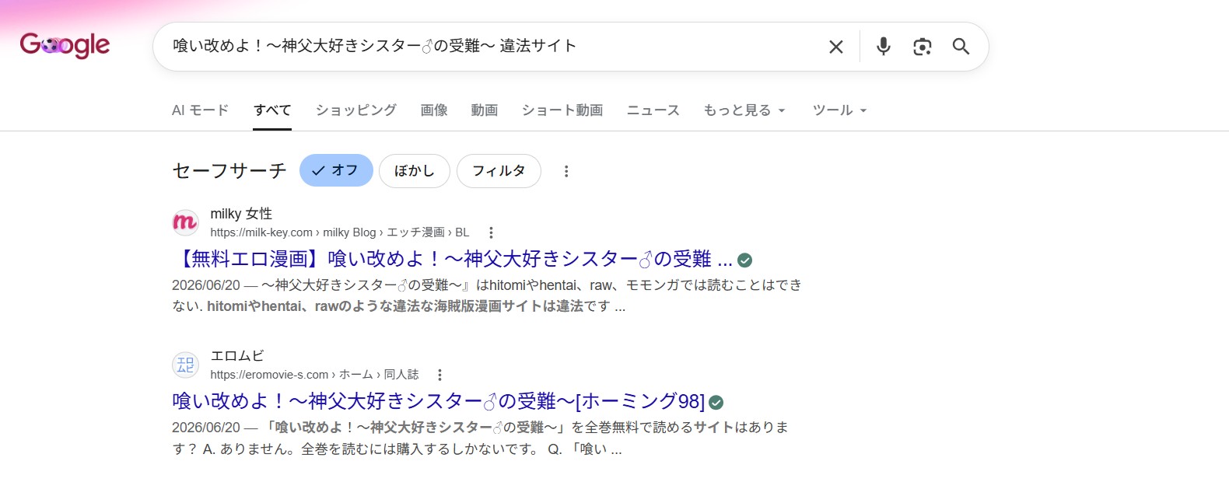Start voice search with the microphone icon

point(883,47)
